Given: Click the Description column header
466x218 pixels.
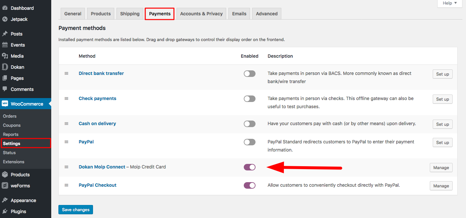Looking at the screenshot, I should coord(280,56).
